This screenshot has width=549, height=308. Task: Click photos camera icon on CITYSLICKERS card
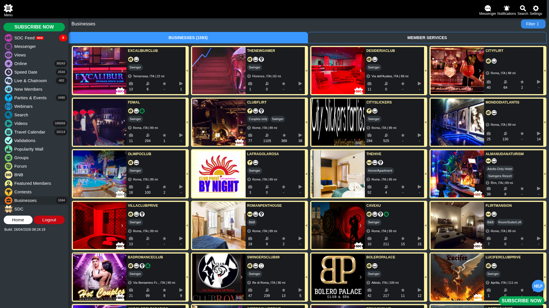point(369,135)
